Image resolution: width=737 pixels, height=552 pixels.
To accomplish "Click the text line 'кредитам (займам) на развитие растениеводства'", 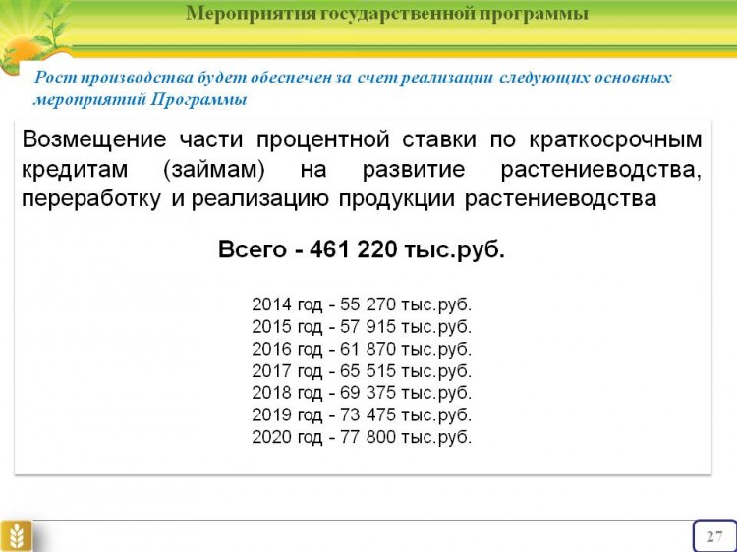I will click(361, 170).
